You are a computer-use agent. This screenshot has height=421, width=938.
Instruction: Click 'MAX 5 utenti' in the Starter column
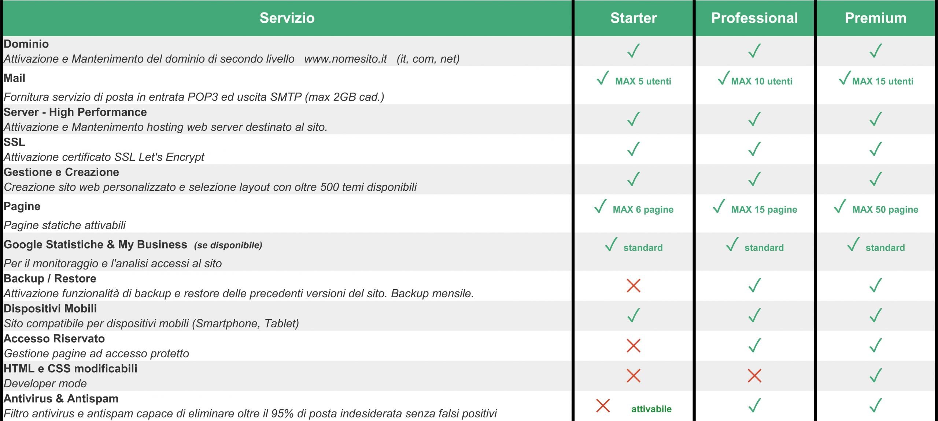643,81
